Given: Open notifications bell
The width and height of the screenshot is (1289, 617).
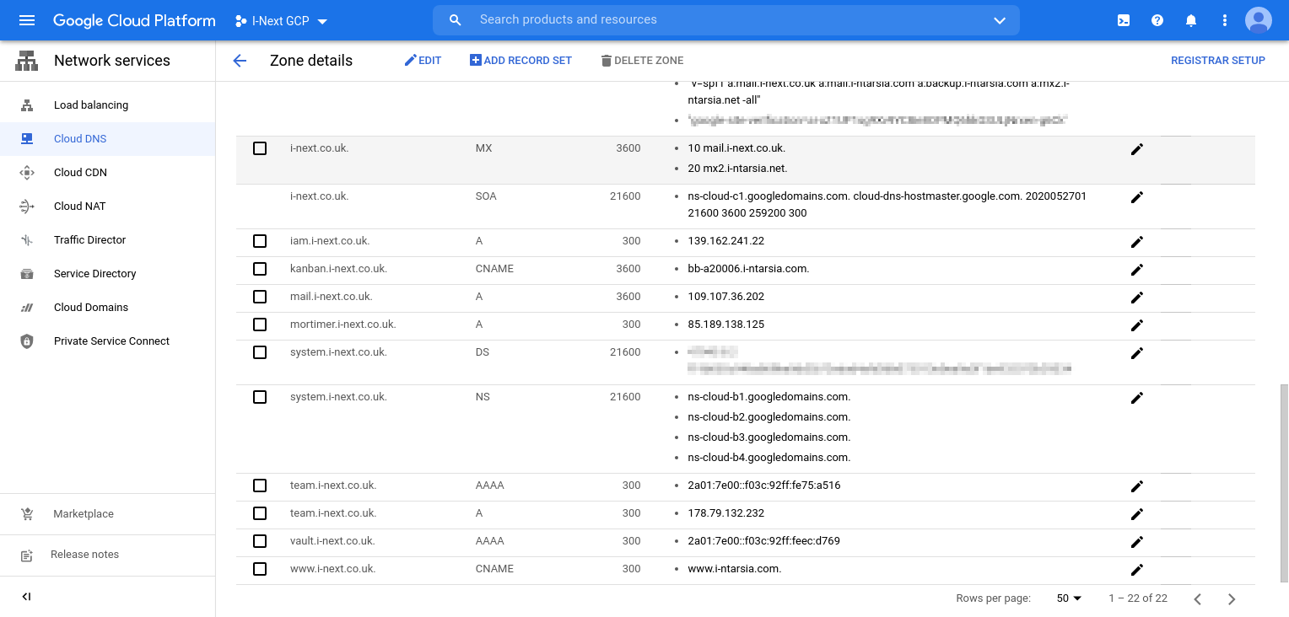Looking at the screenshot, I should pyautogui.click(x=1191, y=20).
